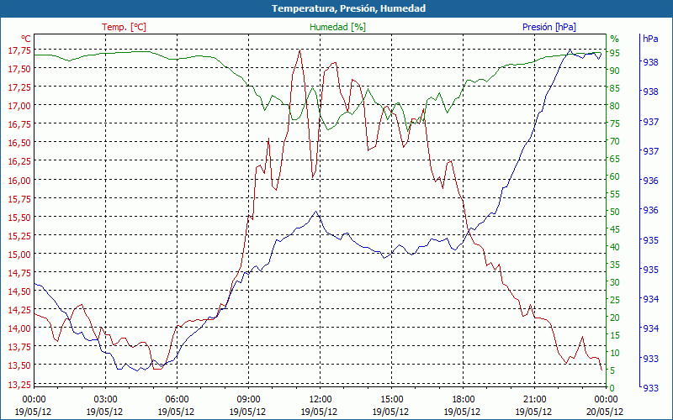This screenshot has height=420, width=673.
Task: Click the green '%' axis unit label
Action: coord(615,39)
